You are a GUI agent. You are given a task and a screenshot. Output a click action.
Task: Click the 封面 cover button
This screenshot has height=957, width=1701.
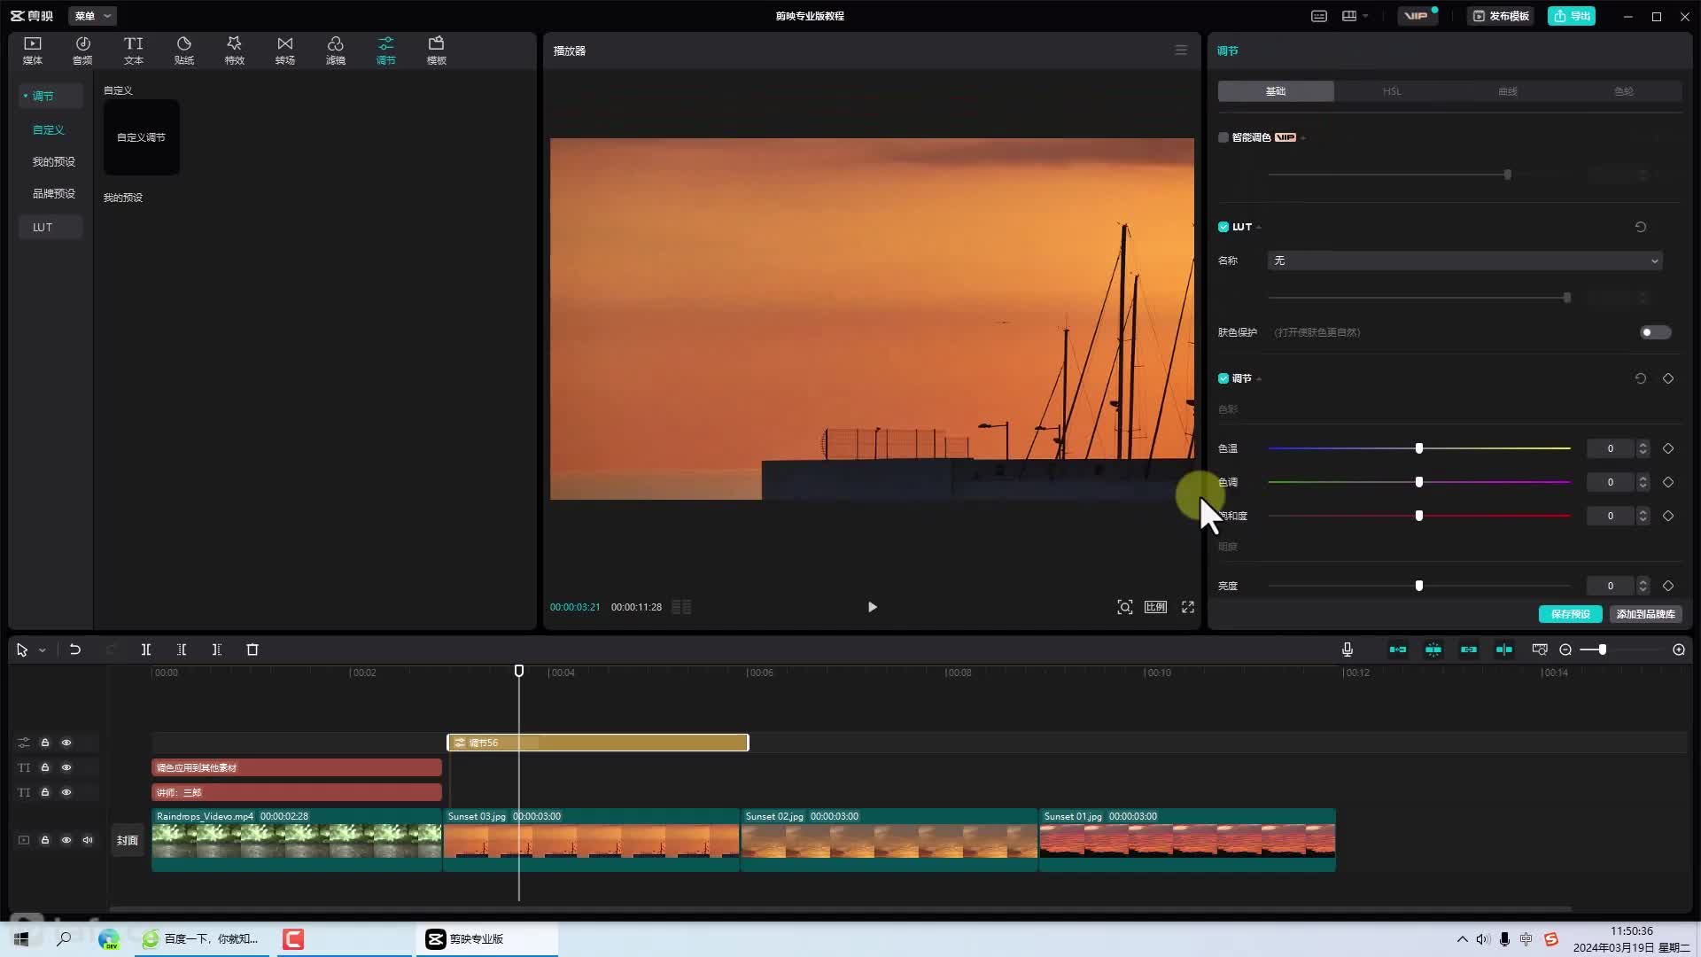coord(128,840)
